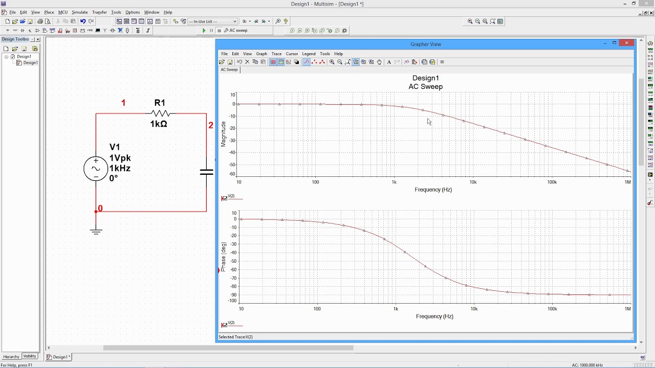The height and width of the screenshot is (368, 655).
Task: Open Grapher File menu
Action: (225, 54)
